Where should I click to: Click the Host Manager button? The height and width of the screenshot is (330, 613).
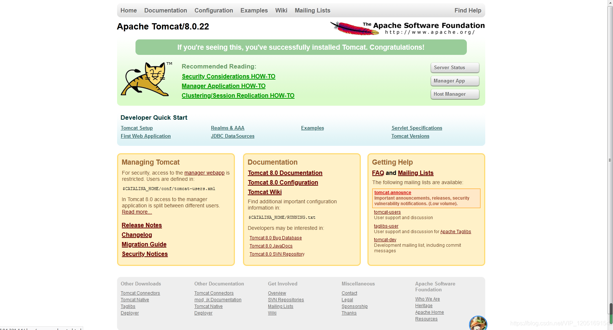click(455, 94)
